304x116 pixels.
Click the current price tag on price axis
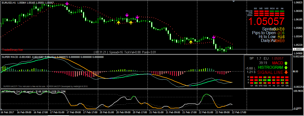coord(298,49)
